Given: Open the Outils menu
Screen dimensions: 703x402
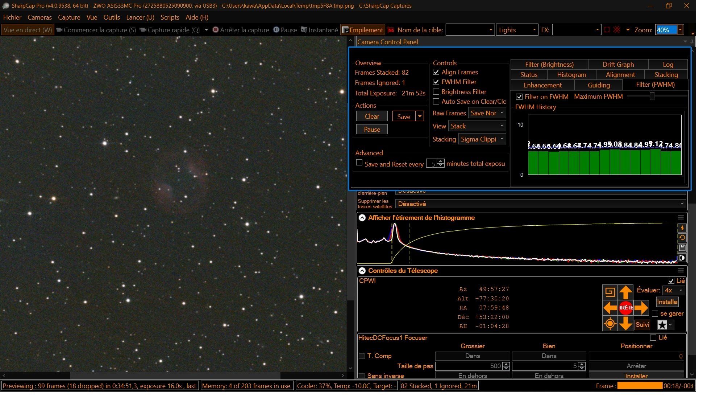Looking at the screenshot, I should [112, 17].
